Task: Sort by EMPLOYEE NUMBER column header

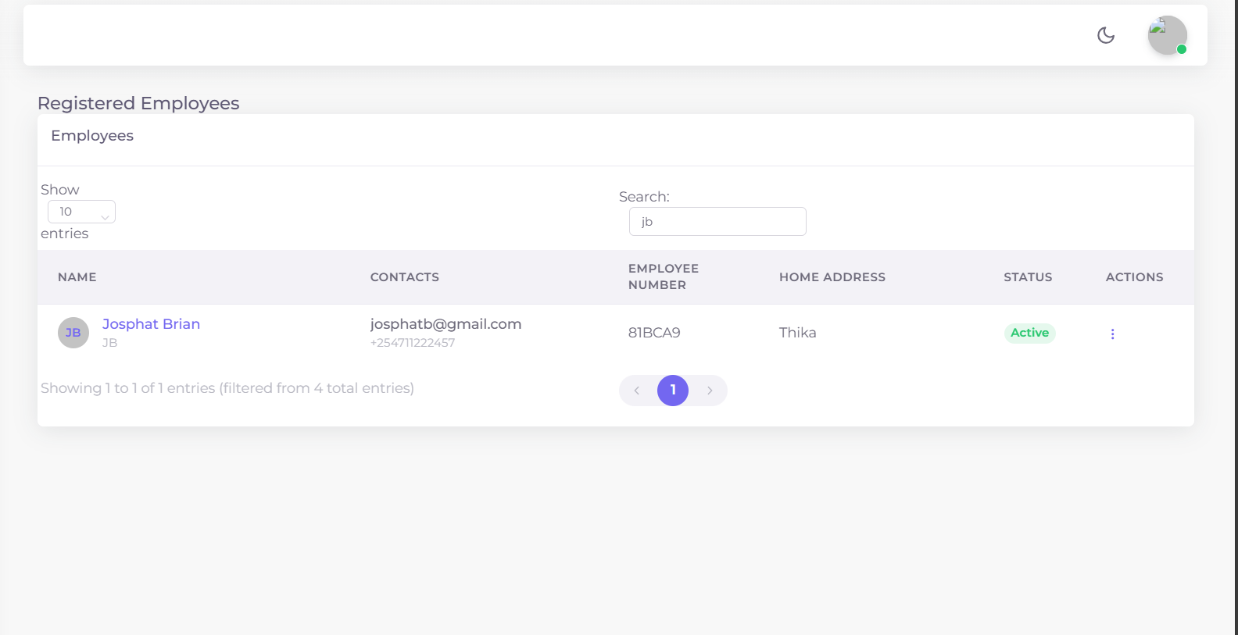Action: point(663,276)
